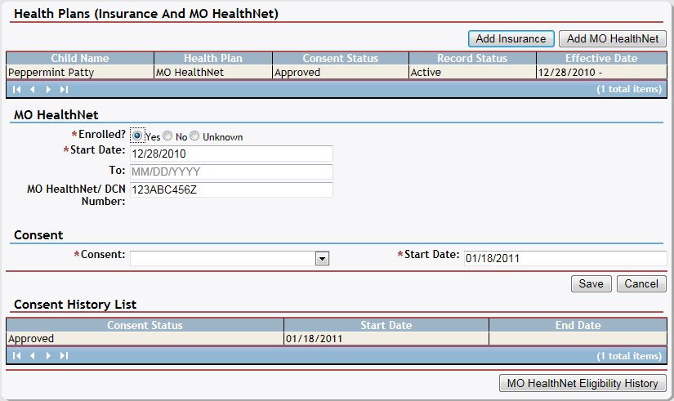This screenshot has height=401, width=674.
Task: Click the MO HealthNet DCN Number field
Action: pyautogui.click(x=231, y=189)
